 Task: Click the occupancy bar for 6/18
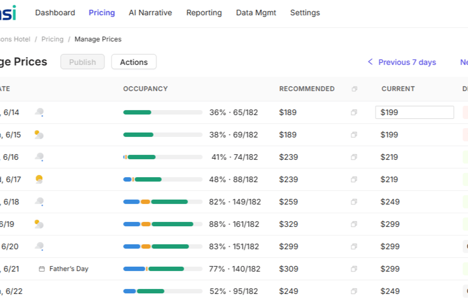[163, 202]
